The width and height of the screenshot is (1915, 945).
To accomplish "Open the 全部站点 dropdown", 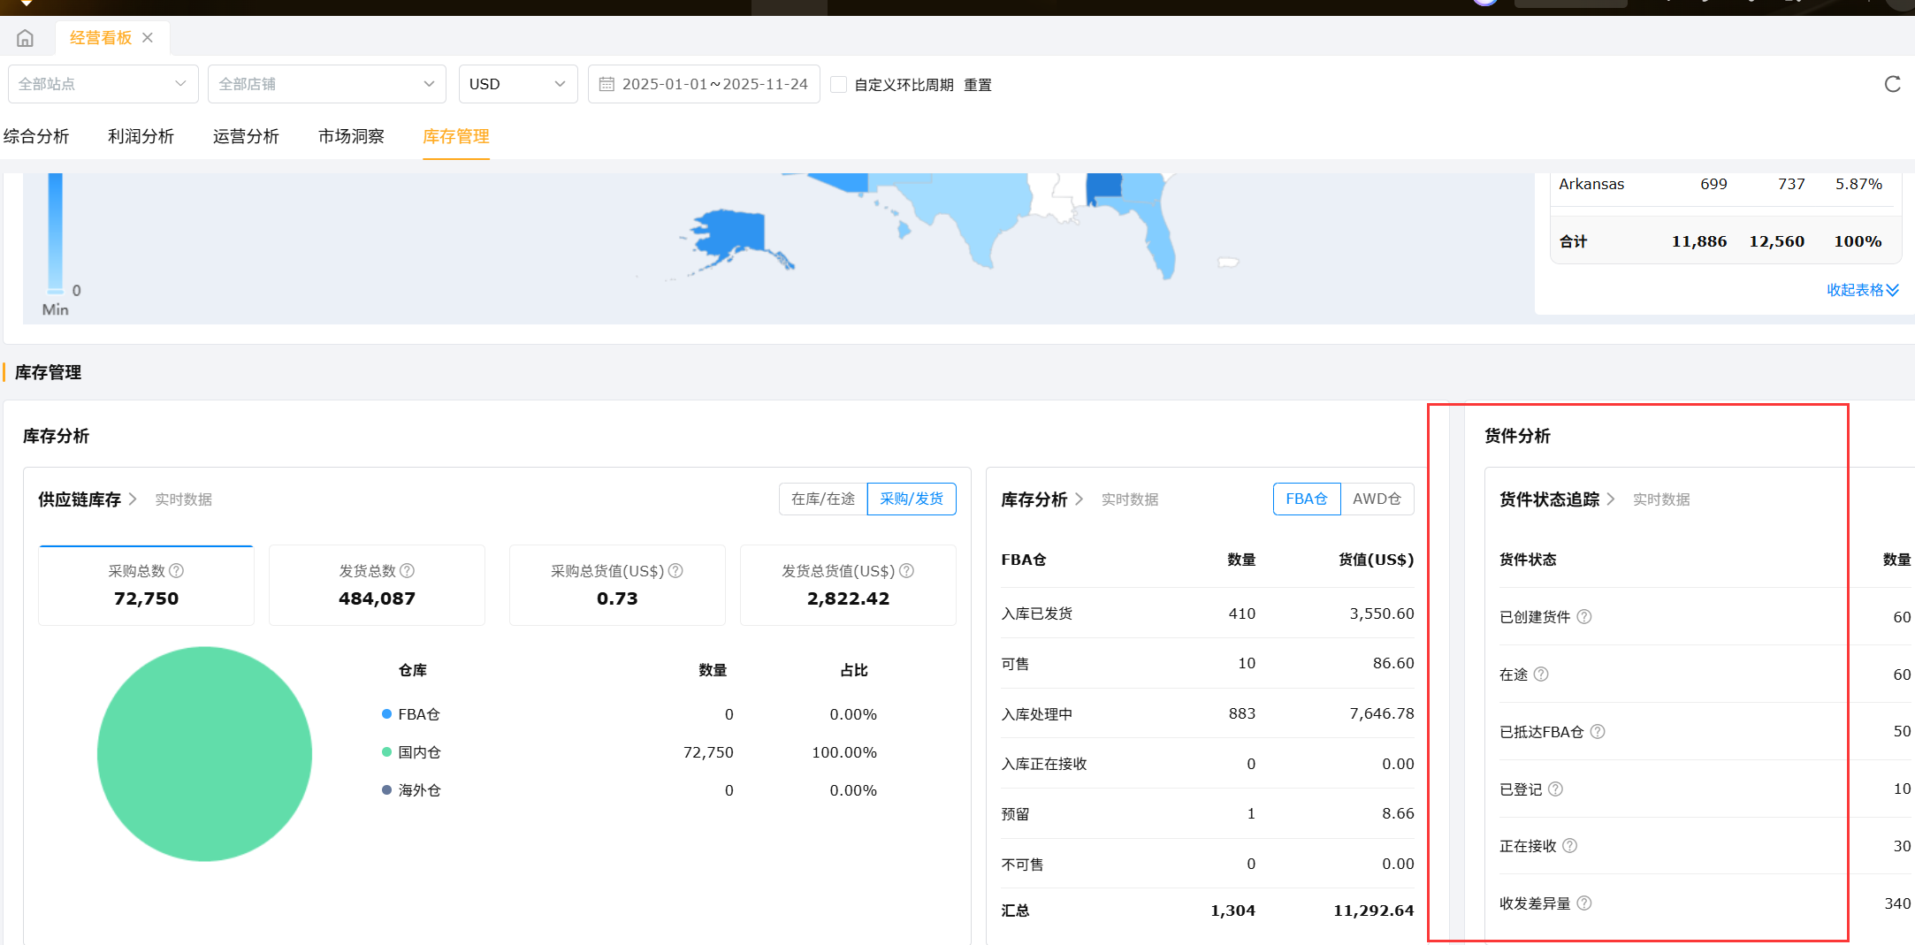I will click(103, 84).
